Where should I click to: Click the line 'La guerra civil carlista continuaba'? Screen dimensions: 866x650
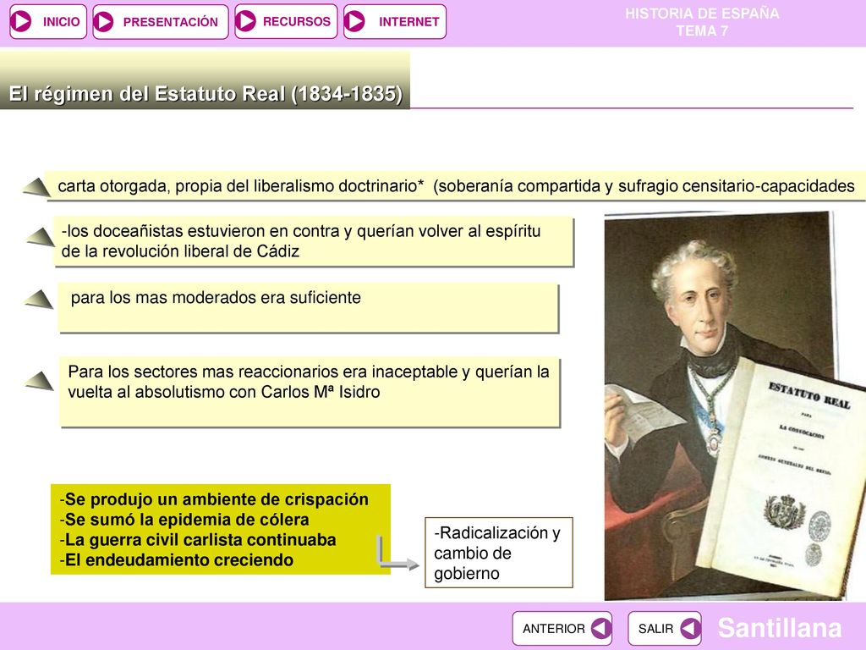pyautogui.click(x=198, y=539)
